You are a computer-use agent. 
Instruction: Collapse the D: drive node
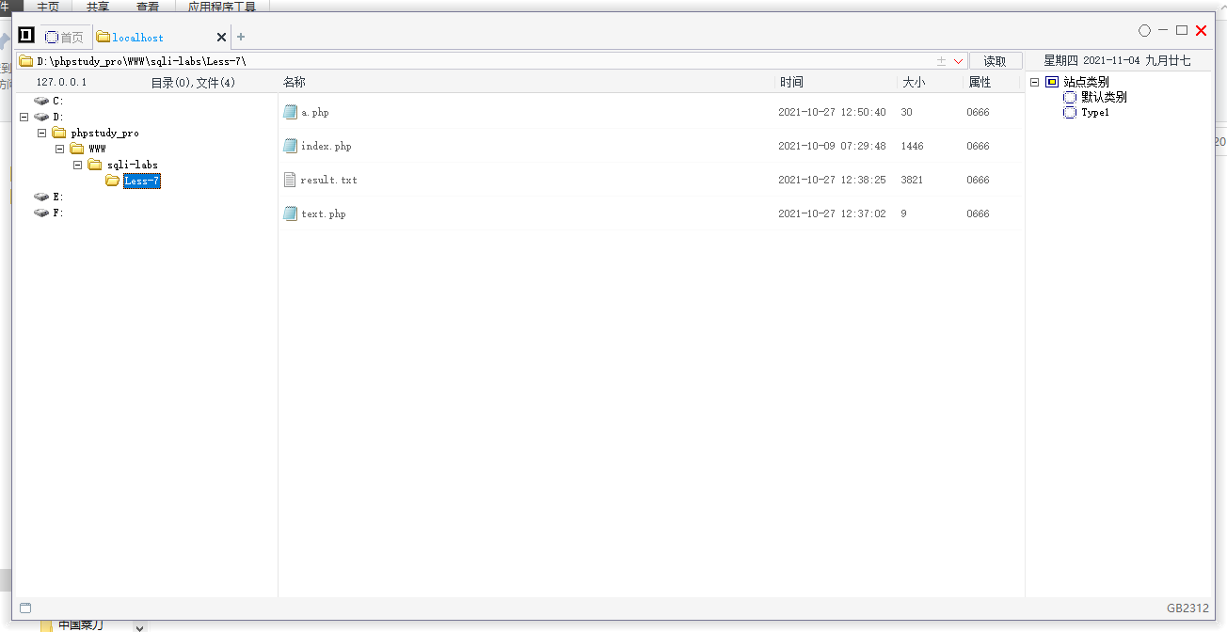click(x=24, y=117)
